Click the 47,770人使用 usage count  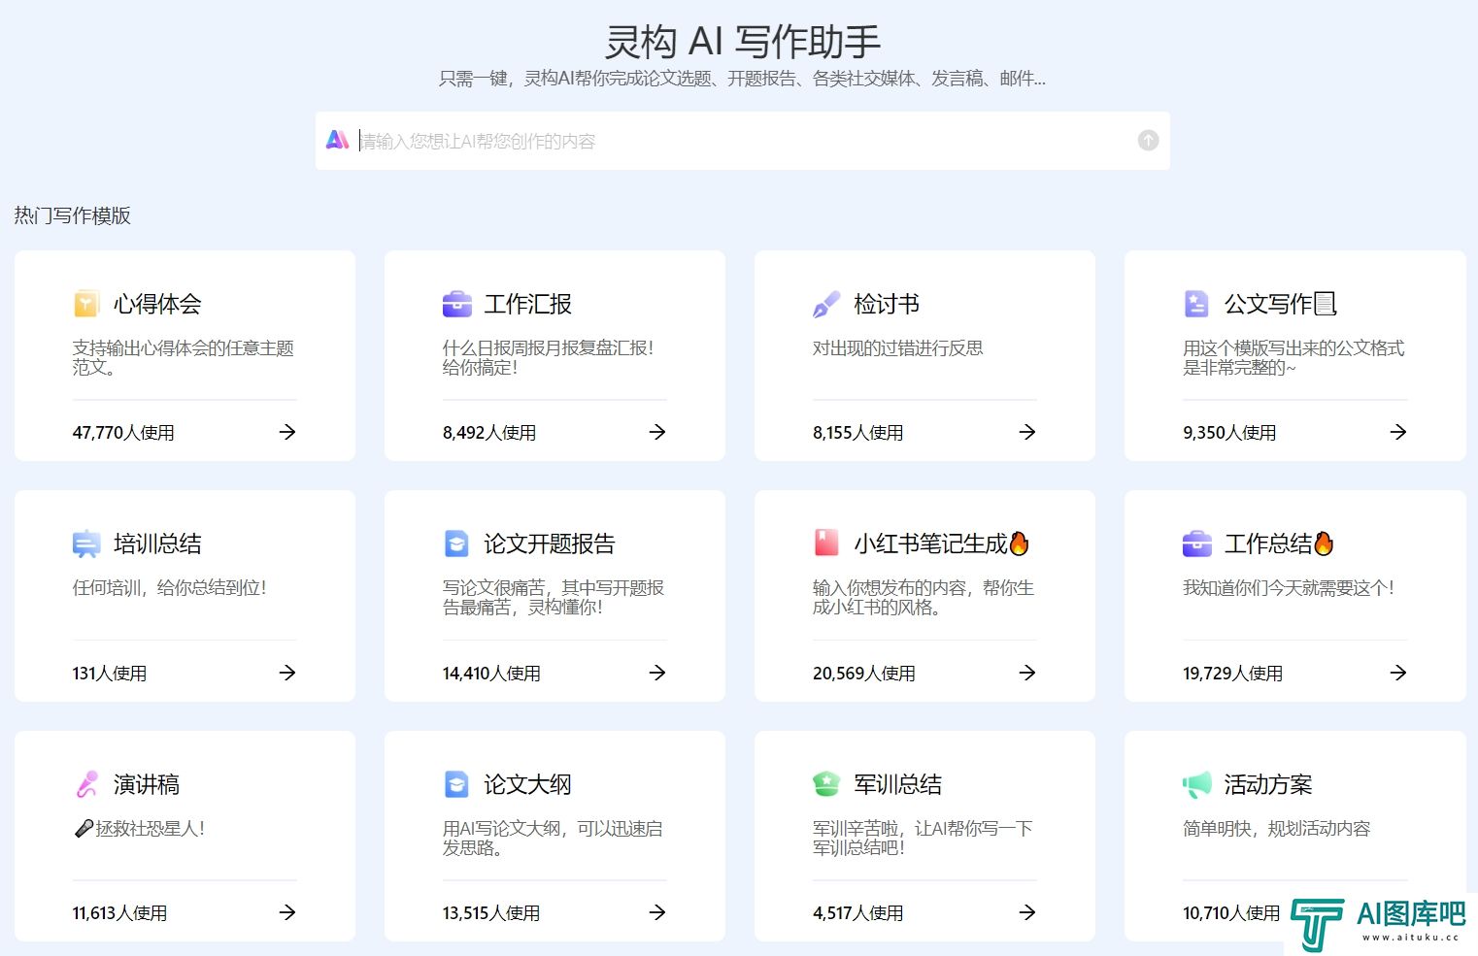click(123, 433)
